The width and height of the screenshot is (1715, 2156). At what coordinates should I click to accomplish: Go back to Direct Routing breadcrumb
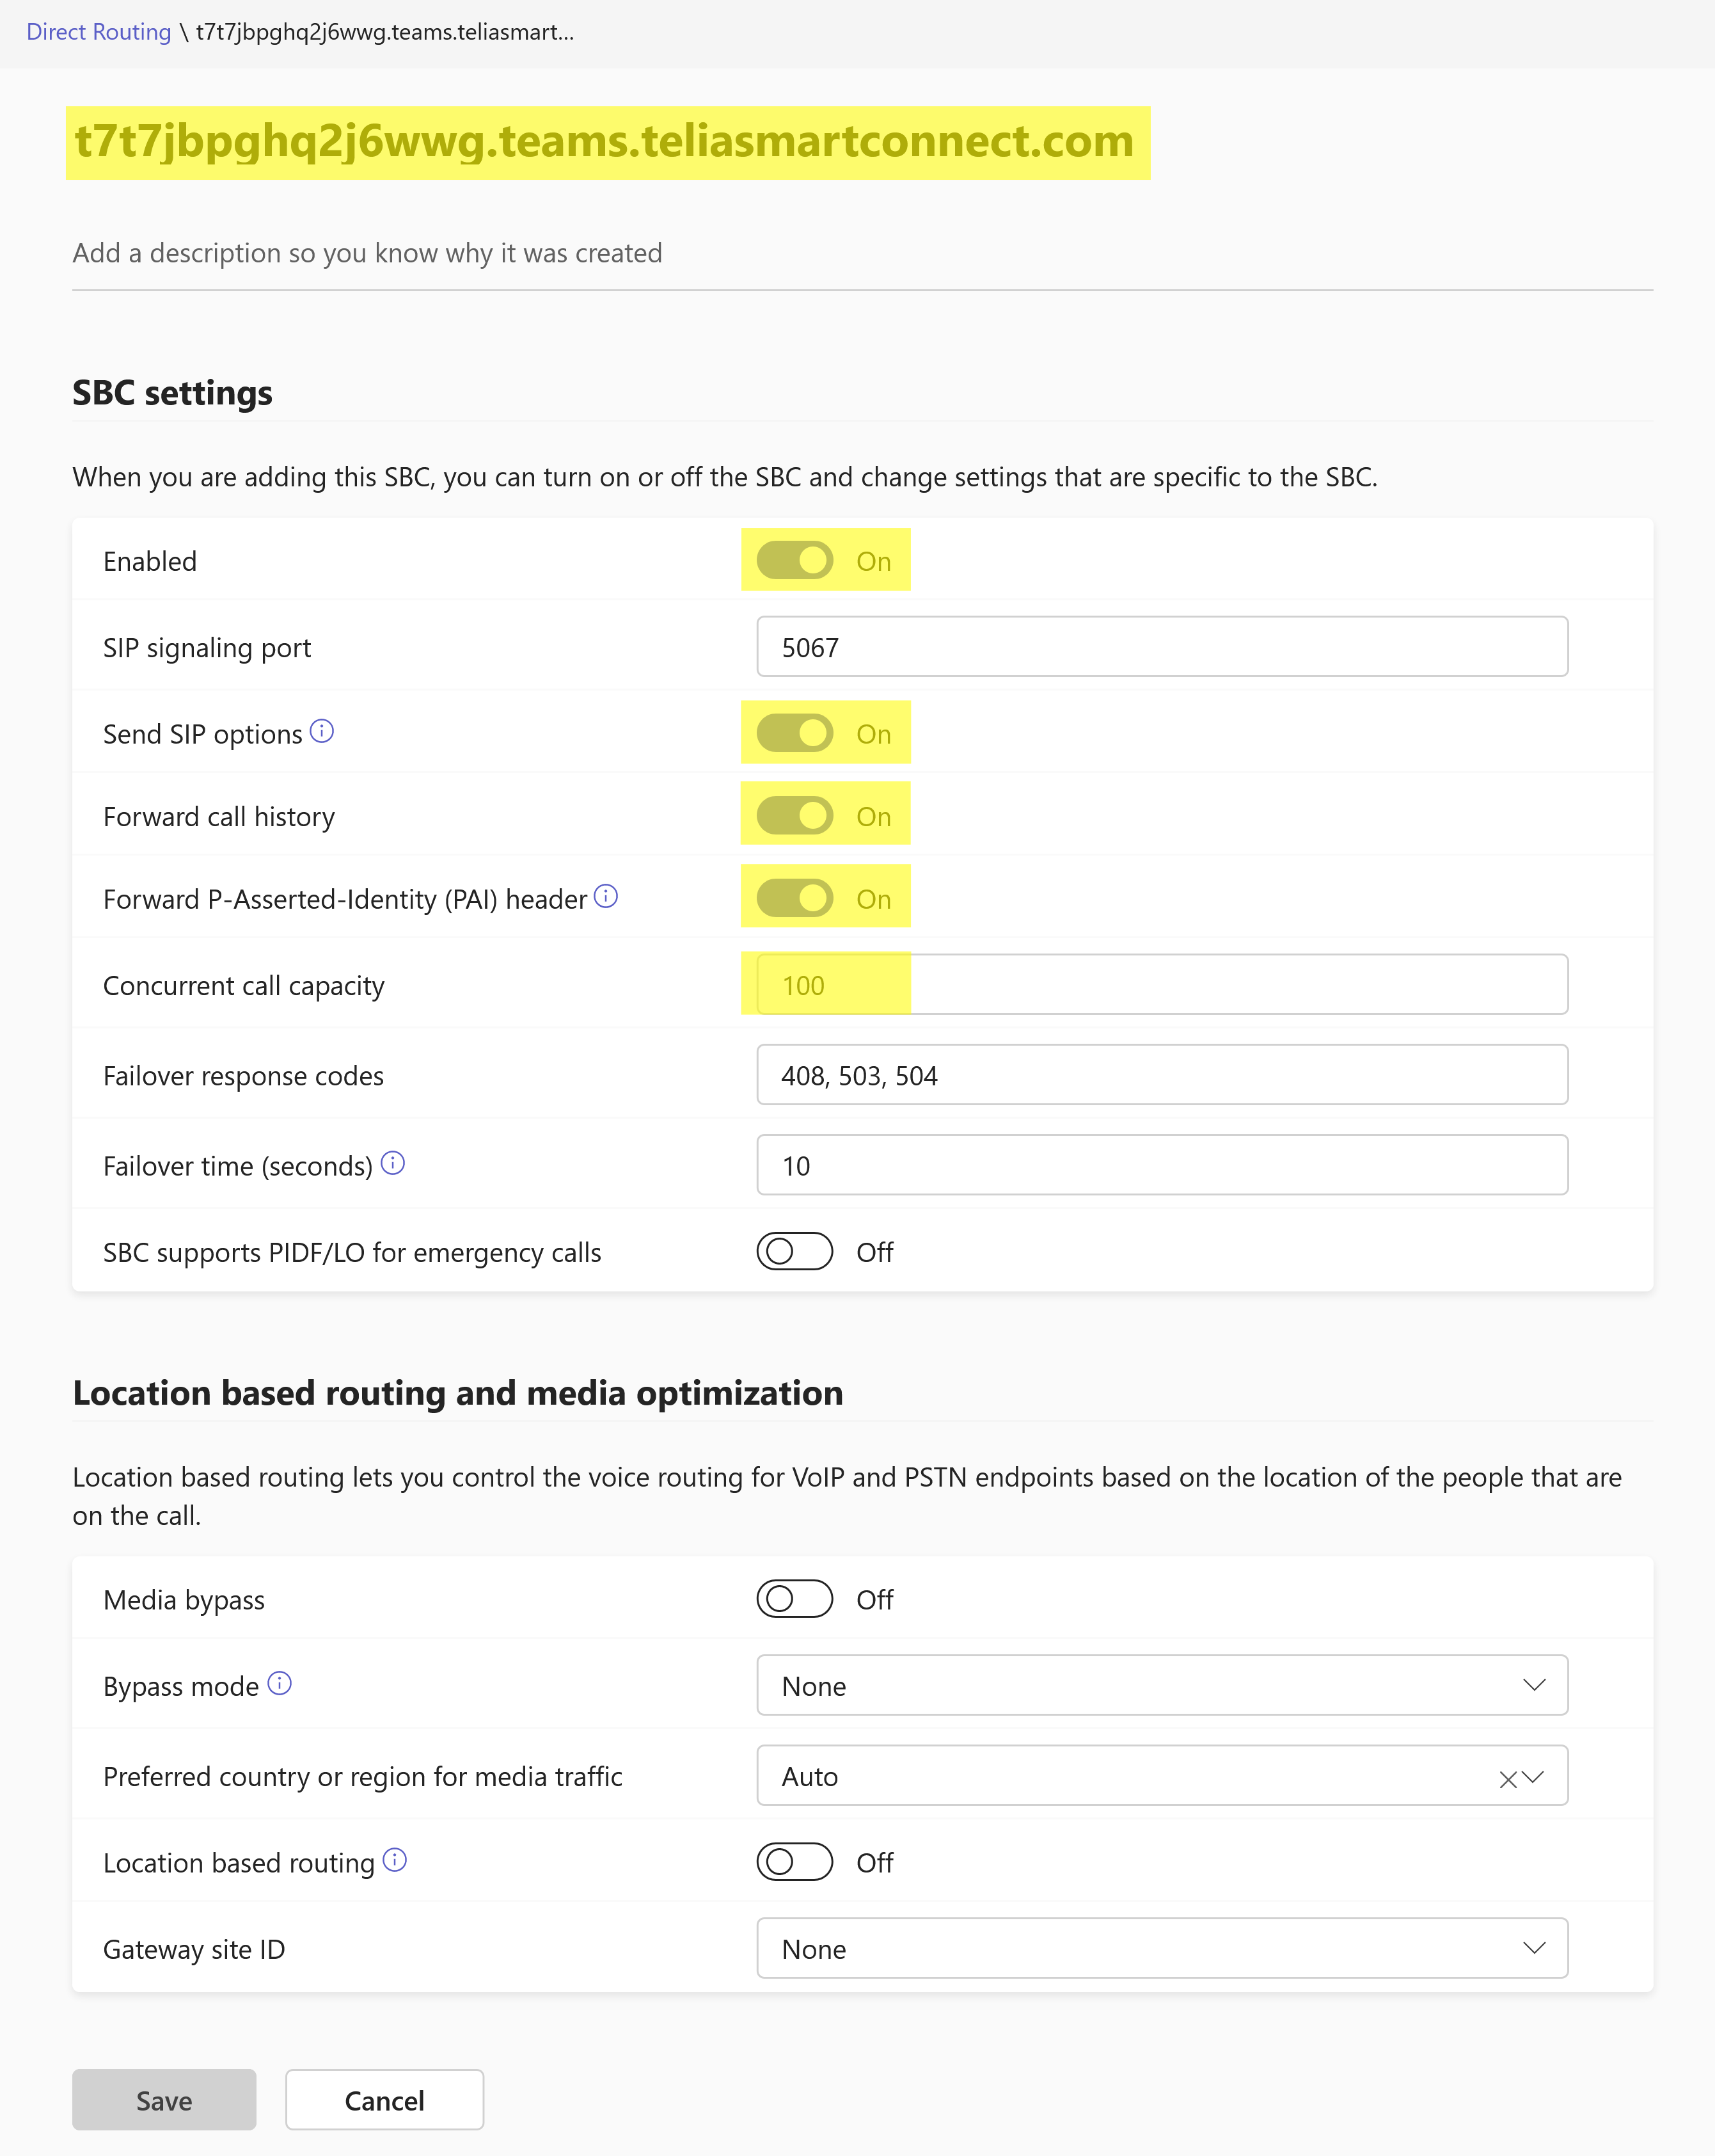pos(99,32)
